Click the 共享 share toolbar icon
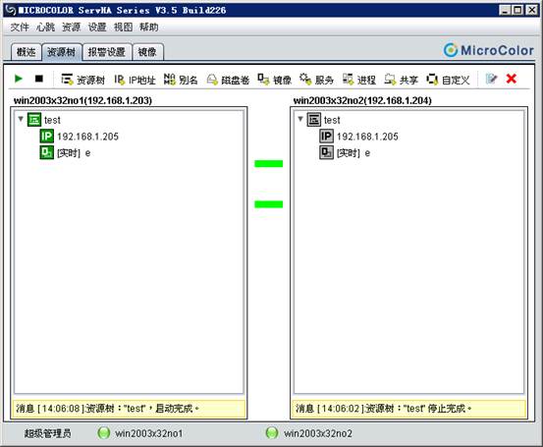This screenshot has height=447, width=543. point(390,80)
